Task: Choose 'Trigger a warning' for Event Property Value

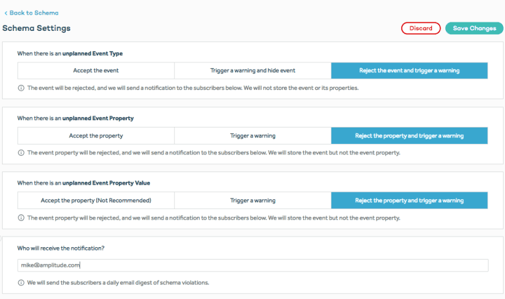Action: click(x=252, y=200)
